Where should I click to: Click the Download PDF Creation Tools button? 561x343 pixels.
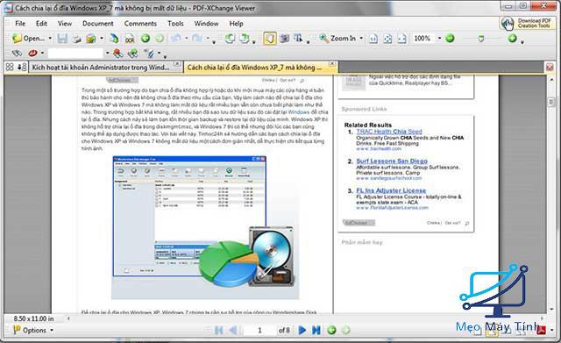tap(527, 24)
